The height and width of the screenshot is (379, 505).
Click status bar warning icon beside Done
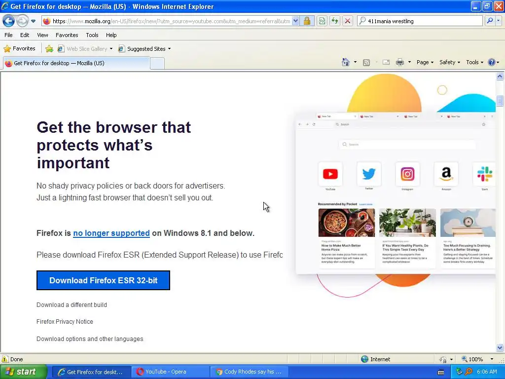click(5, 359)
